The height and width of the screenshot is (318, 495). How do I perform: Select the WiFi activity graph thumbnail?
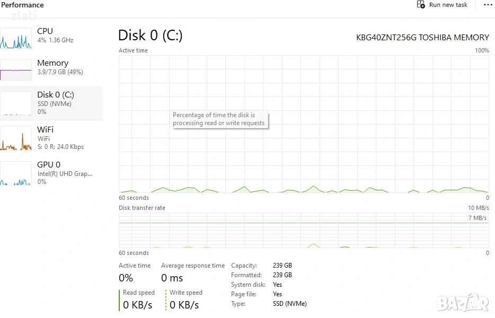16,138
